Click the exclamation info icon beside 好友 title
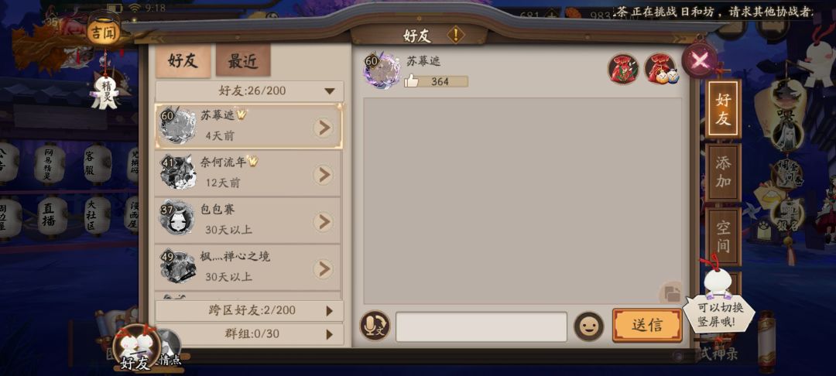This screenshot has height=376, width=836. pos(455,35)
